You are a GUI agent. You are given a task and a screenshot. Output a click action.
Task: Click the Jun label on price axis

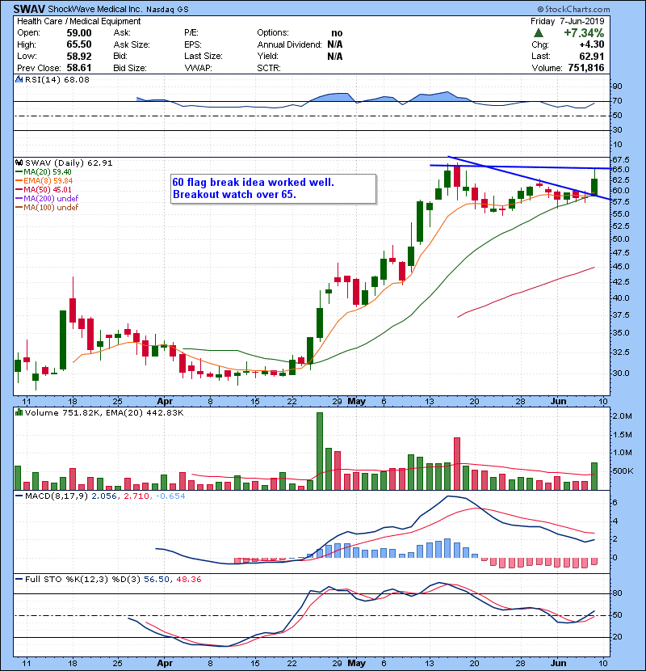[558, 402]
